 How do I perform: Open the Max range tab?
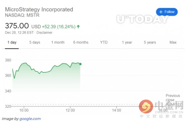click(173, 42)
